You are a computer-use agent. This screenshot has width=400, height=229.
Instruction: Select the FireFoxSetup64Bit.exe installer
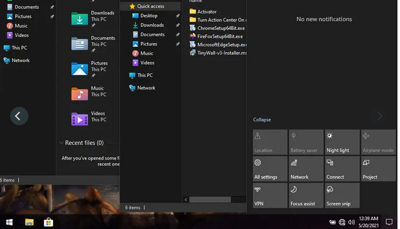[220, 36]
